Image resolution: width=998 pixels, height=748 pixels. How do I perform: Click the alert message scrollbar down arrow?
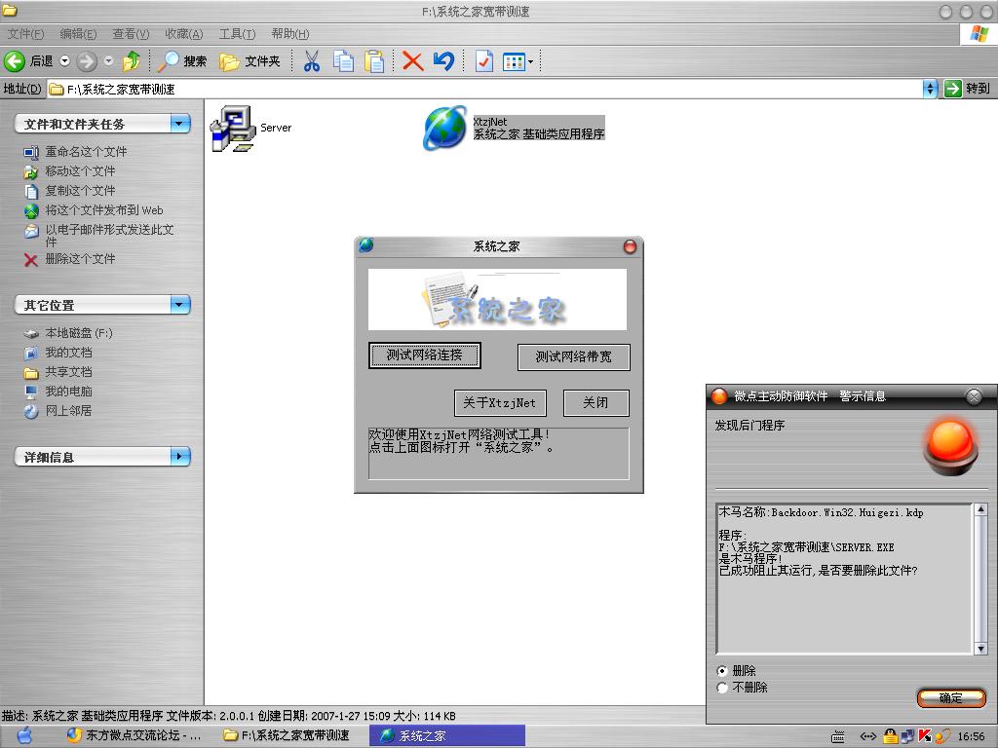click(979, 648)
